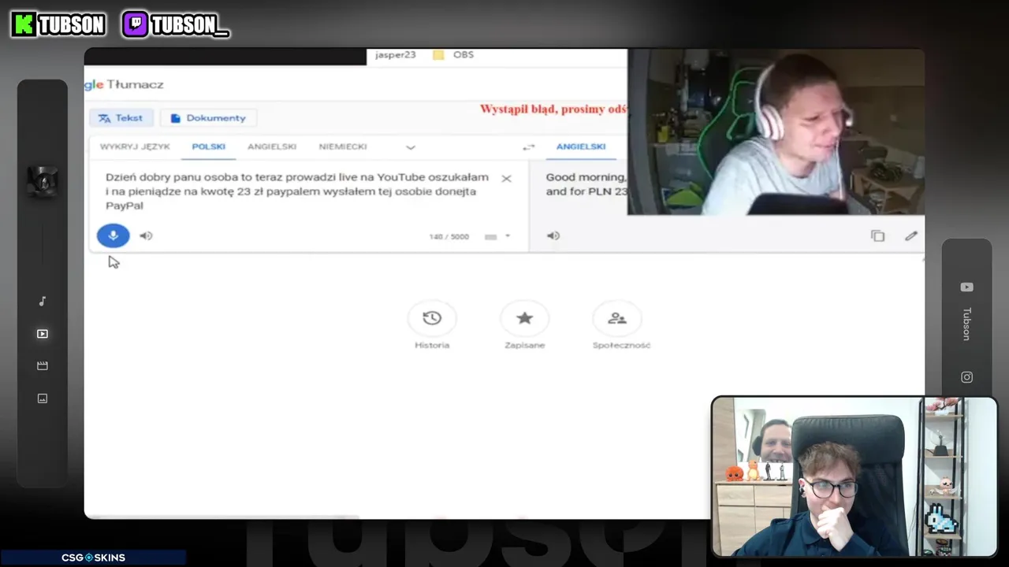Click the Twitch TUBSON_ logo

tap(176, 24)
